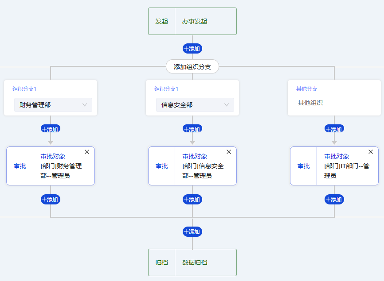Screen dimensions: 384x281
Task: Select the 办事发起 start node
Action: [x=192, y=21]
